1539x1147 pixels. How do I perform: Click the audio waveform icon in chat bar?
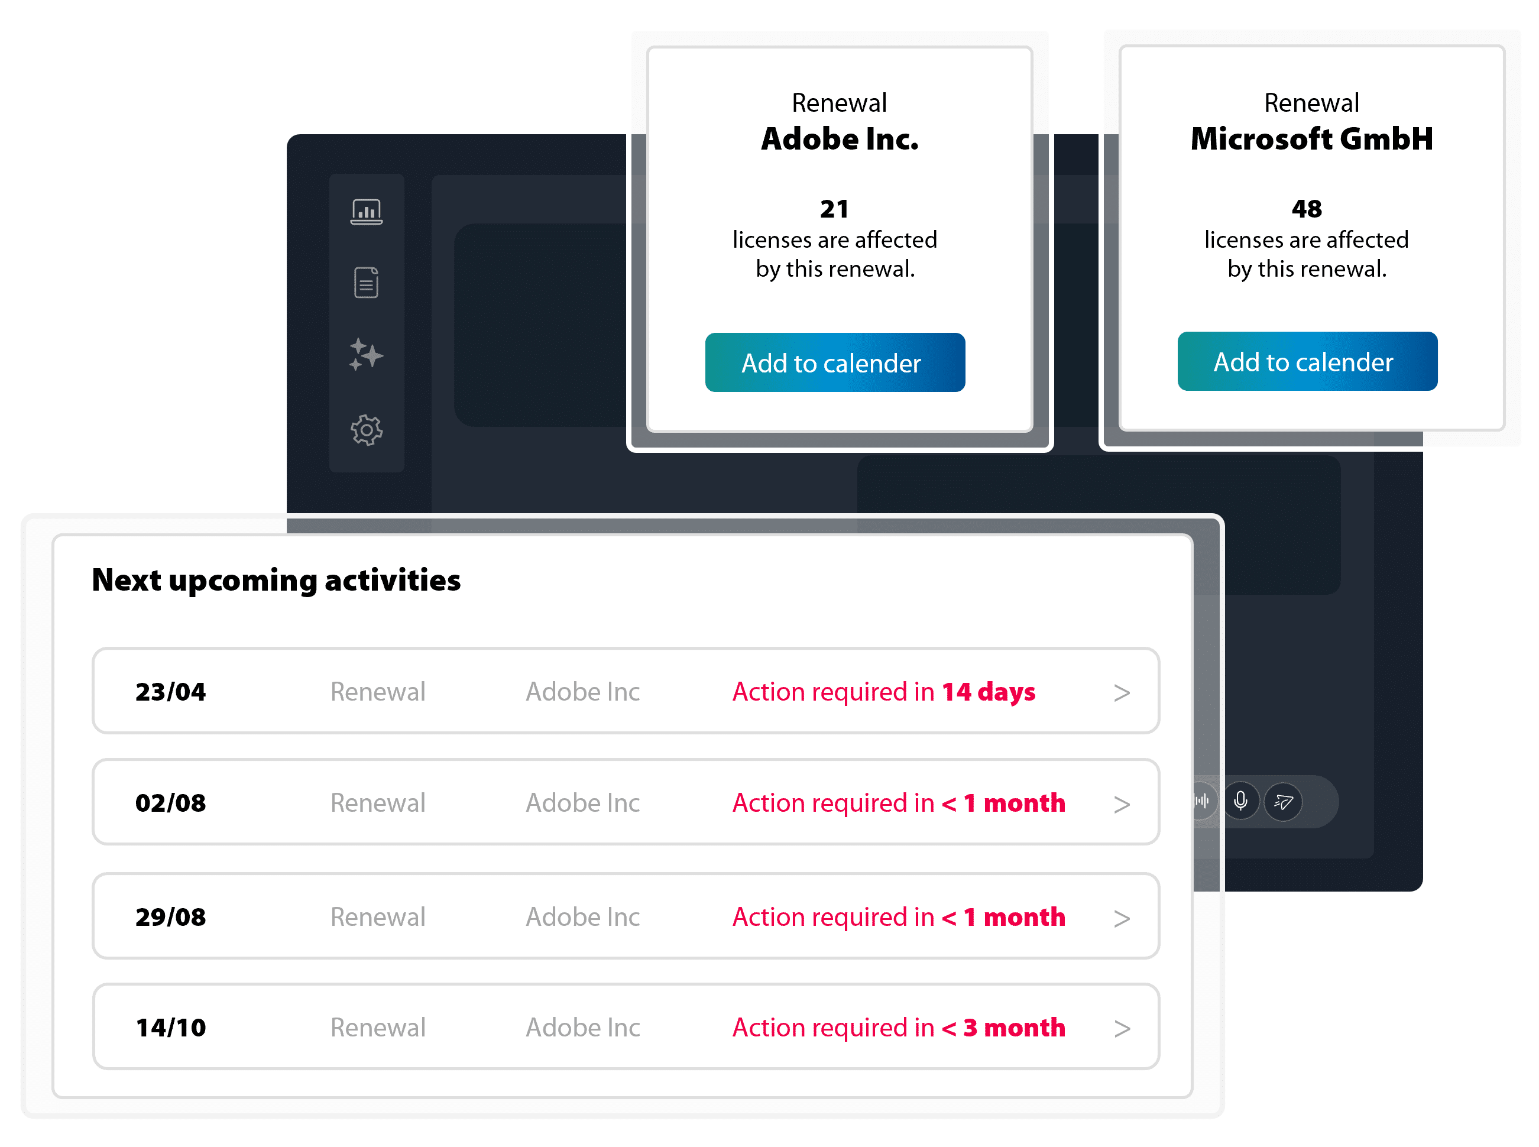point(1203,801)
